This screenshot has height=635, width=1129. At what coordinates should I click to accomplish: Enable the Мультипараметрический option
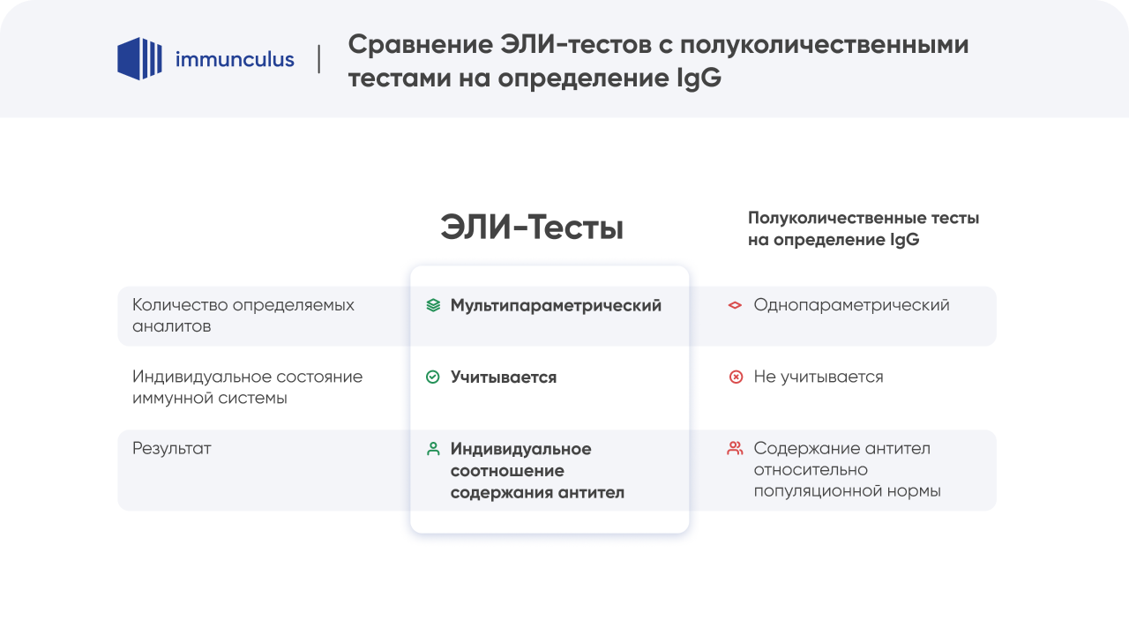pos(556,305)
